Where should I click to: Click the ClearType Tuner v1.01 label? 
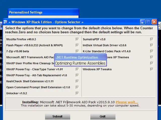click(34, 69)
